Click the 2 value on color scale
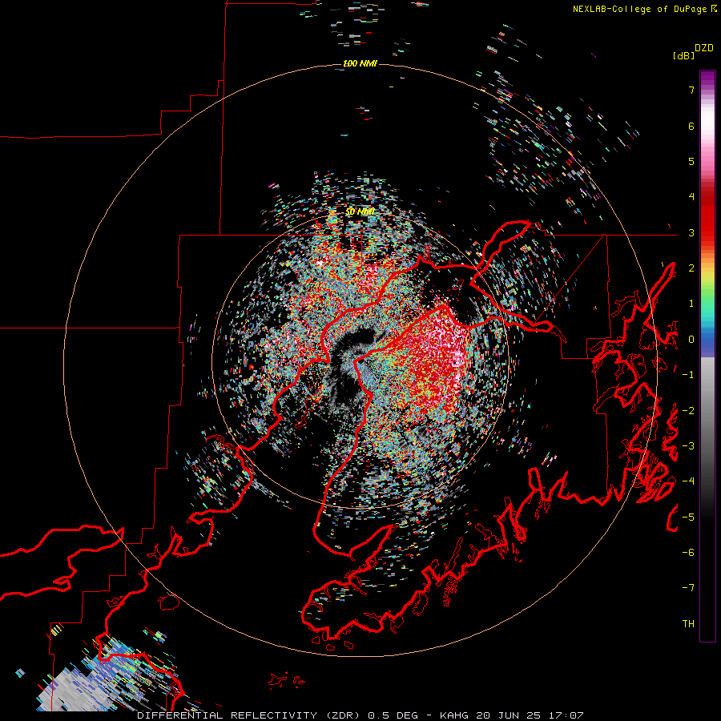The height and width of the screenshot is (721, 721). point(691,268)
